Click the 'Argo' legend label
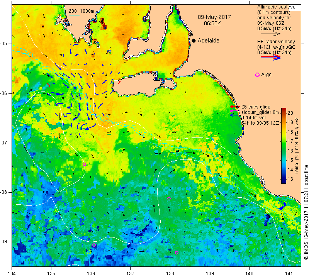The height and width of the screenshot is (278, 309). (x=266, y=75)
